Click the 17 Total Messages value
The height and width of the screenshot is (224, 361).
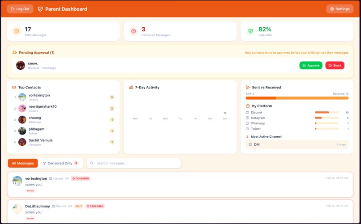[x=28, y=29]
